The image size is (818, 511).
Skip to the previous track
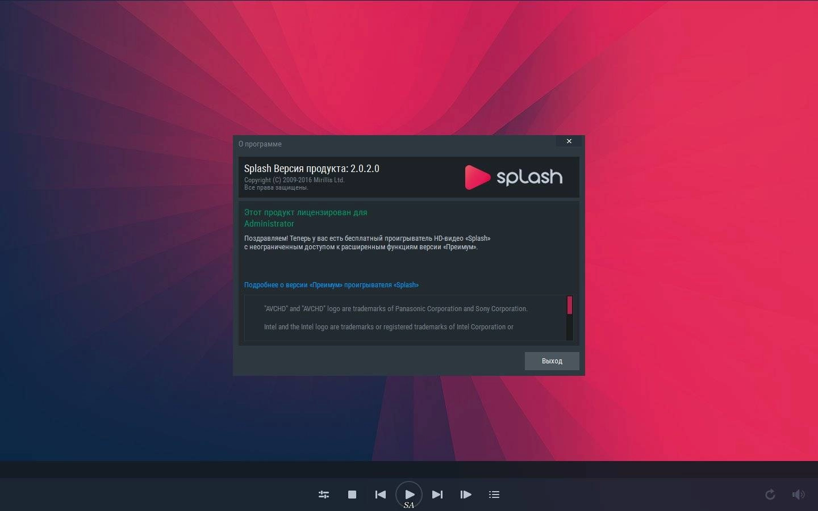point(381,495)
